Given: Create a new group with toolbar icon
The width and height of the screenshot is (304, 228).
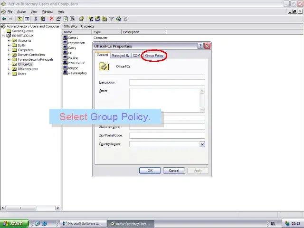Looking at the screenshot, I should tap(97, 19).
